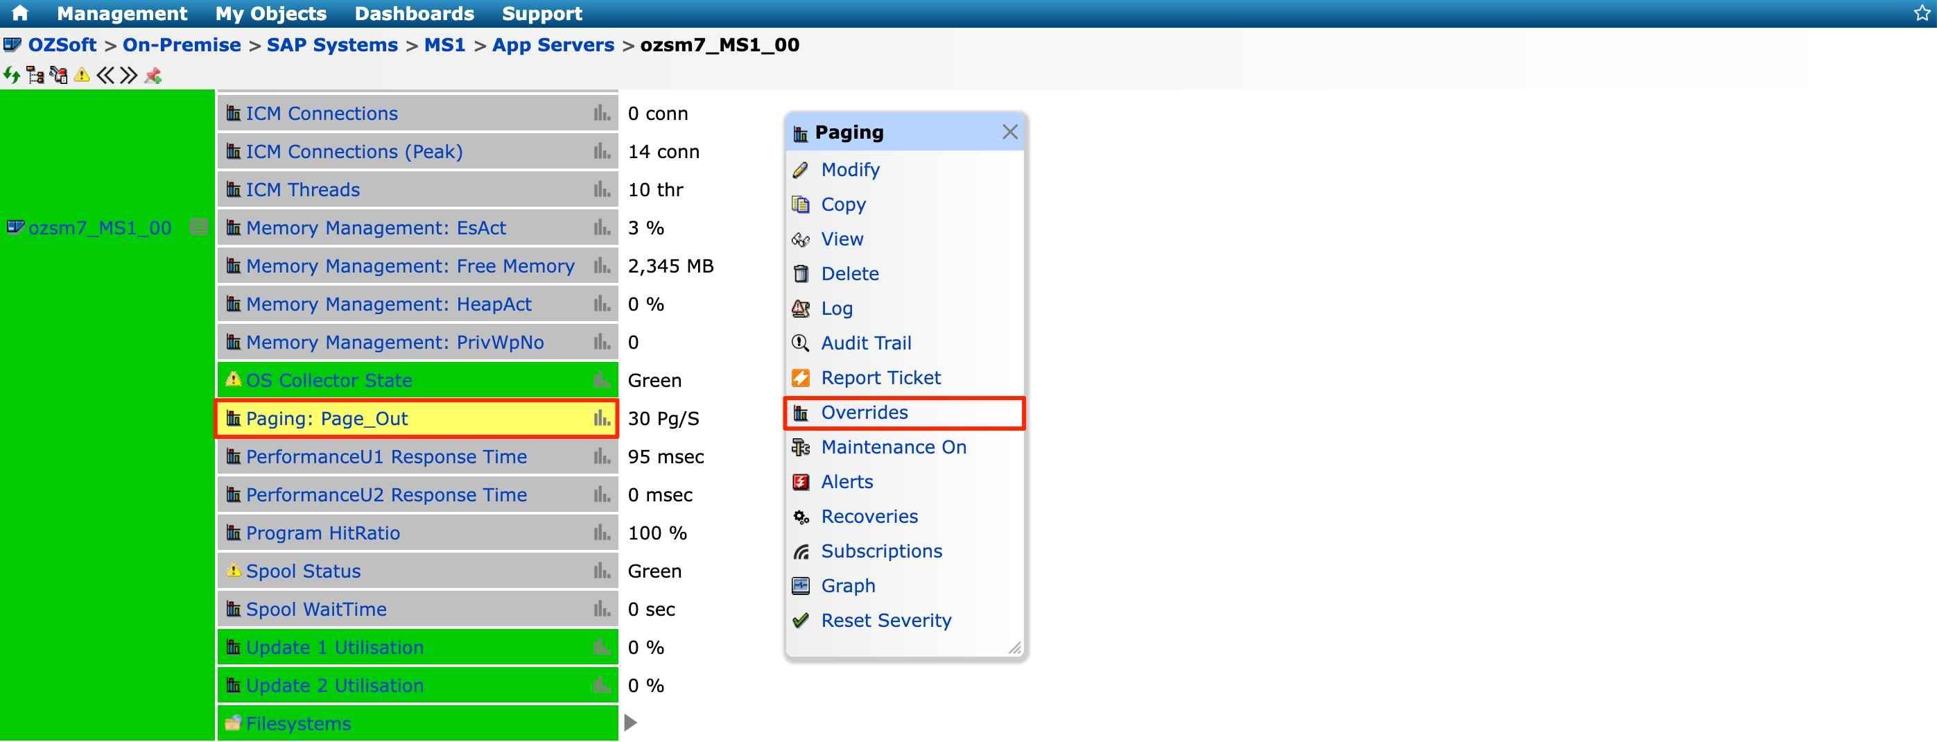
Task: Select Overrides in the Paging menu
Action: (863, 413)
